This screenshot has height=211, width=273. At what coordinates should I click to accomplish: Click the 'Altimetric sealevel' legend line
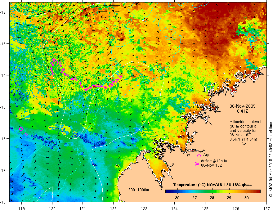click(x=245, y=122)
